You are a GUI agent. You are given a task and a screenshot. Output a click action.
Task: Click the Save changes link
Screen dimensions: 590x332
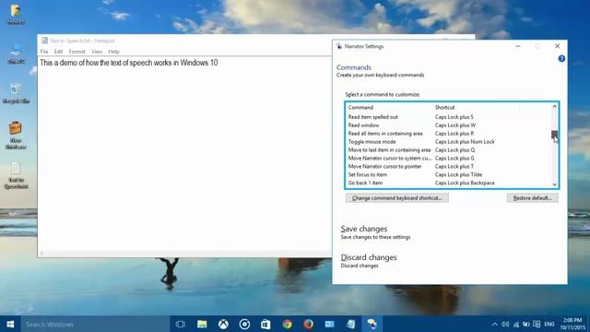[364, 229]
